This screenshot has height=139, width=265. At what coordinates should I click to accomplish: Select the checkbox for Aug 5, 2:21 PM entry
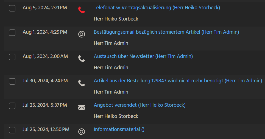click(12, 8)
